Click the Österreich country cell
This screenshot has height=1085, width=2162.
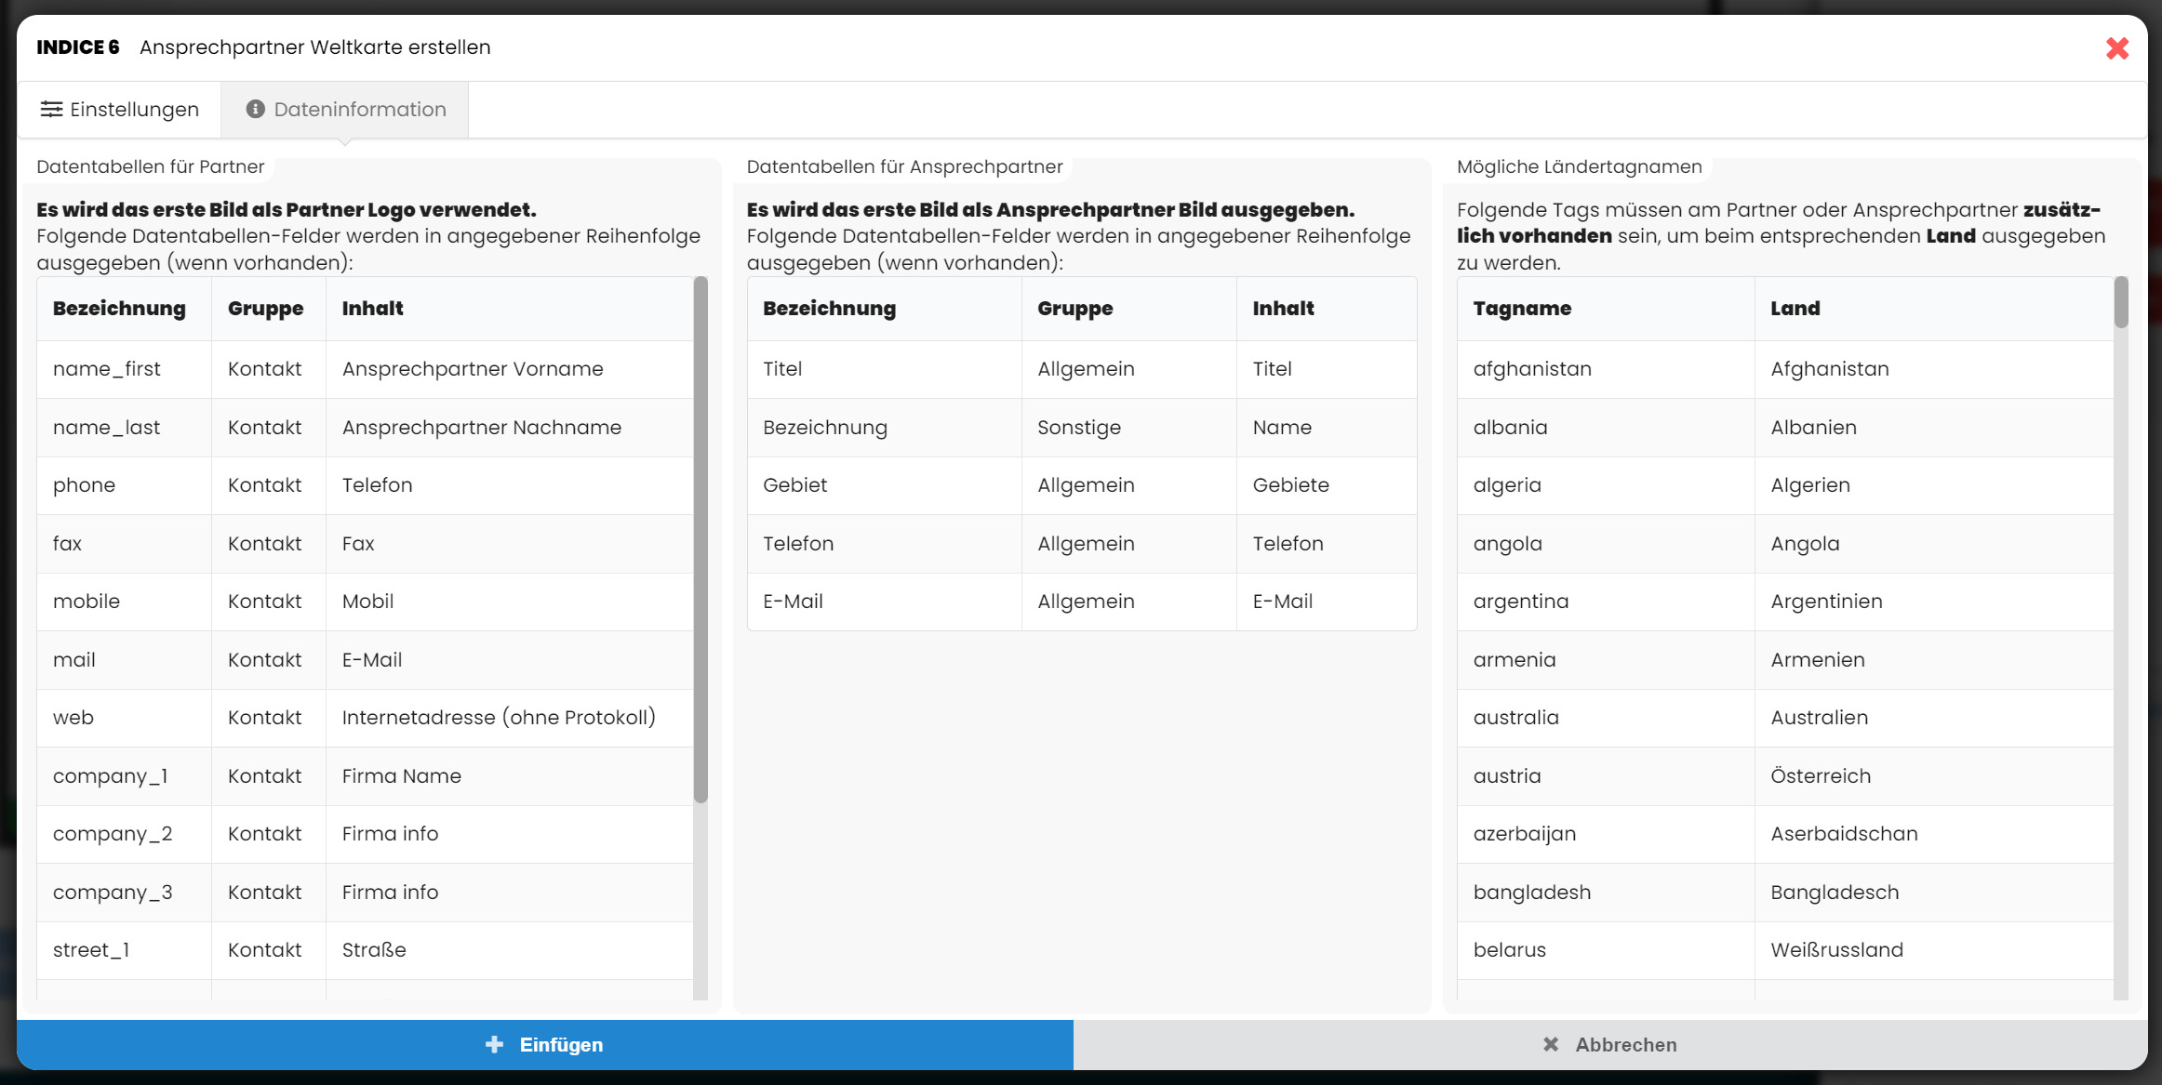click(x=1820, y=776)
